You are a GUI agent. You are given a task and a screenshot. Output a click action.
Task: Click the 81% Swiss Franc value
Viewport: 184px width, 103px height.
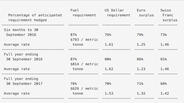coord(163,59)
